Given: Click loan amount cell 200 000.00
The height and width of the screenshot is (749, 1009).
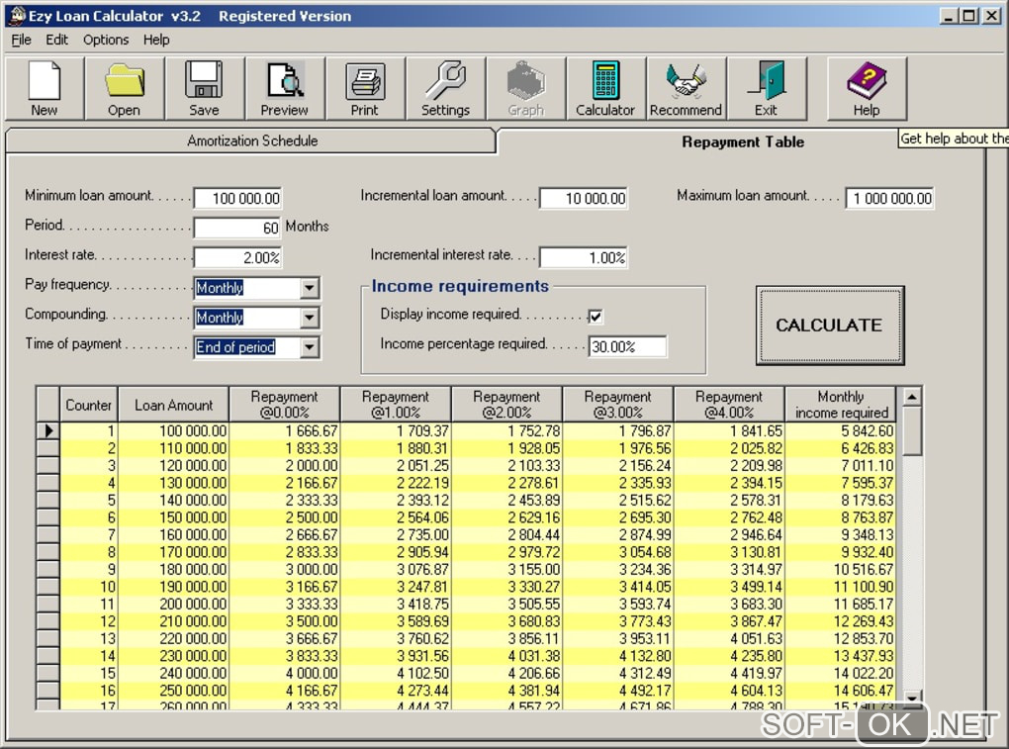Looking at the screenshot, I should click(x=174, y=605).
